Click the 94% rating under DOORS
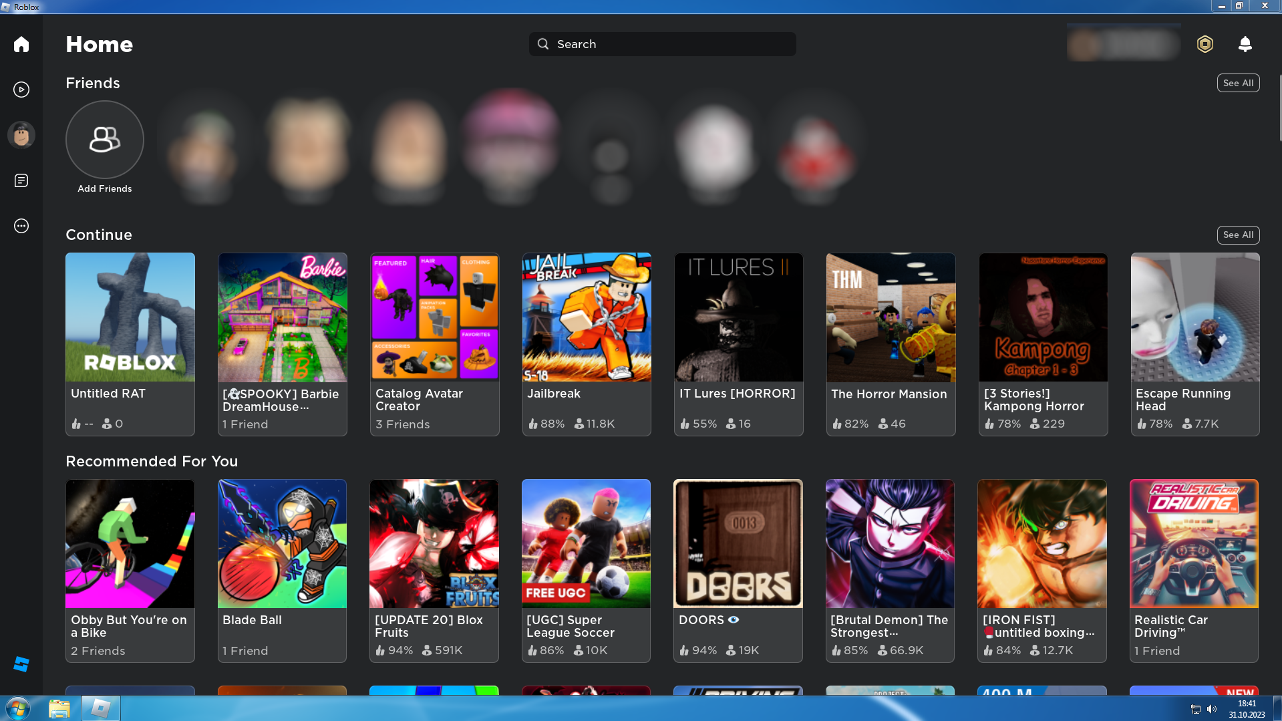The height and width of the screenshot is (721, 1282). point(698,650)
